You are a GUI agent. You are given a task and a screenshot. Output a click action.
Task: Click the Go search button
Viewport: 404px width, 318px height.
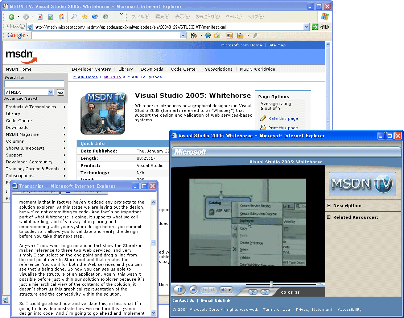[61, 92]
